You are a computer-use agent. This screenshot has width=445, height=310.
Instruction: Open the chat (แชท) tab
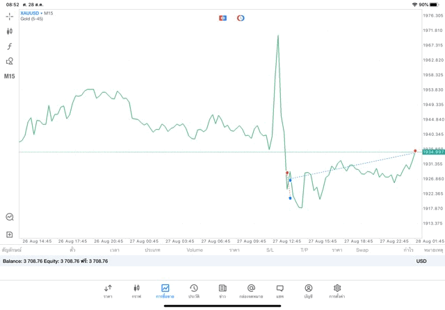(x=280, y=290)
